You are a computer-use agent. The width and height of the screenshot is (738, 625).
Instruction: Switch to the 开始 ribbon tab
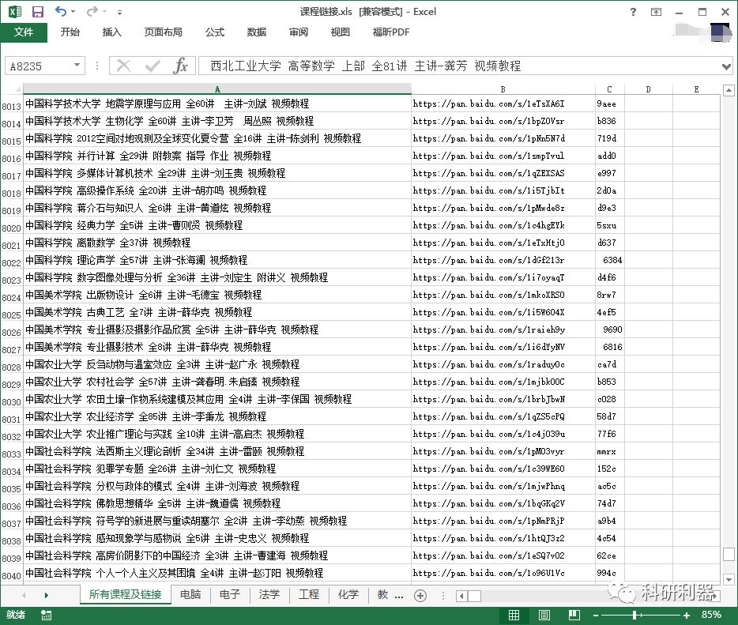click(x=70, y=32)
